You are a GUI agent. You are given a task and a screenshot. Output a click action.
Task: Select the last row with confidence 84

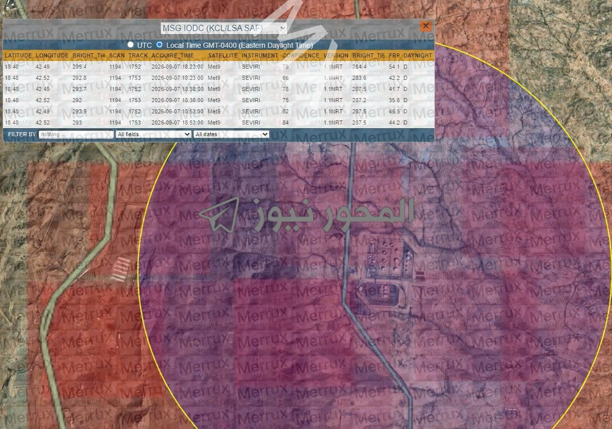[x=219, y=123]
